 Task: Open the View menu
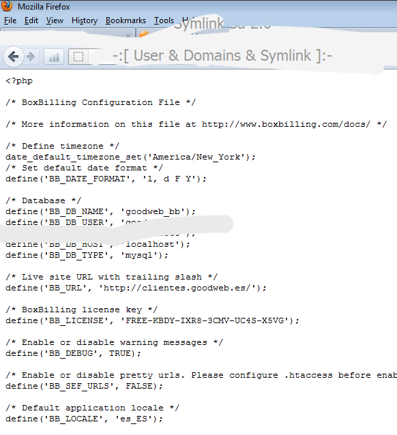pos(55,20)
